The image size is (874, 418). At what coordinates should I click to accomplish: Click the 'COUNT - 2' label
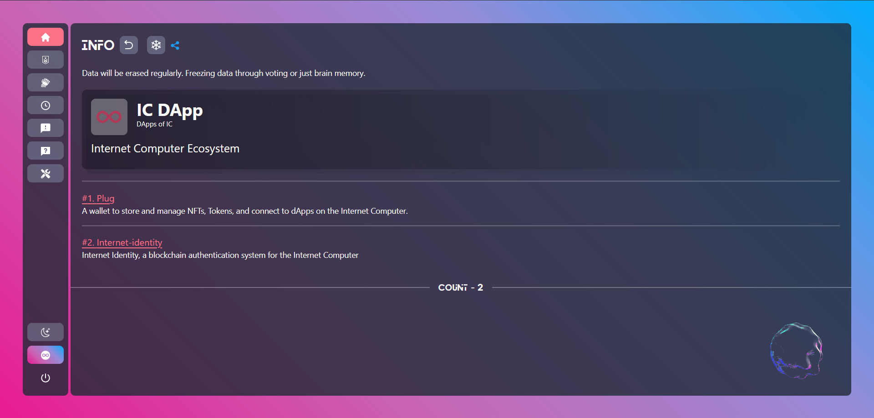461,287
